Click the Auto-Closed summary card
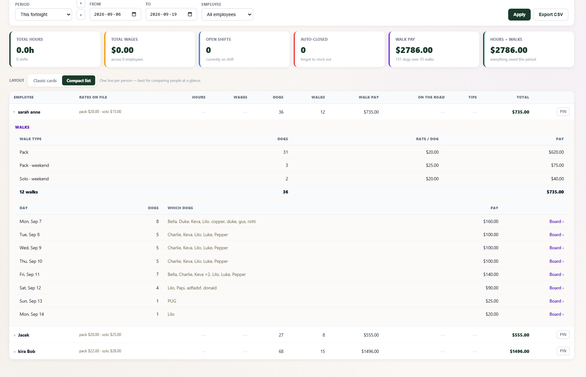 (339, 49)
